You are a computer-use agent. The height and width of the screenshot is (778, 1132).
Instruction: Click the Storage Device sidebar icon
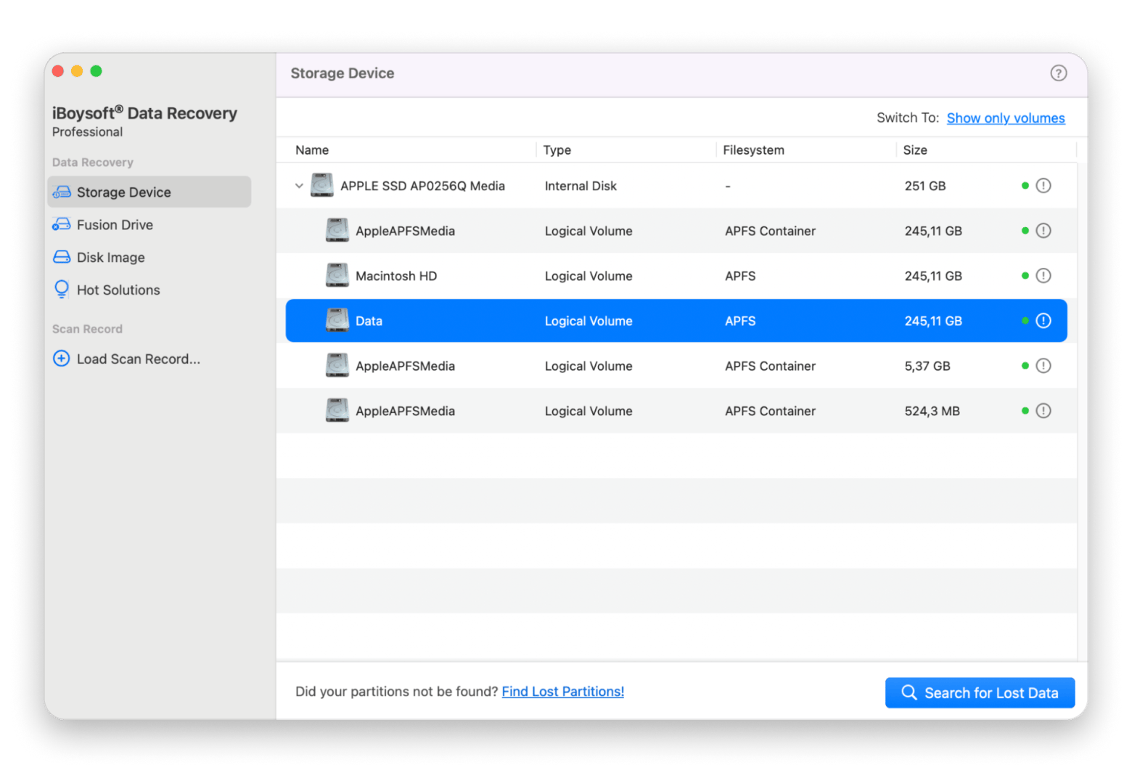click(62, 192)
